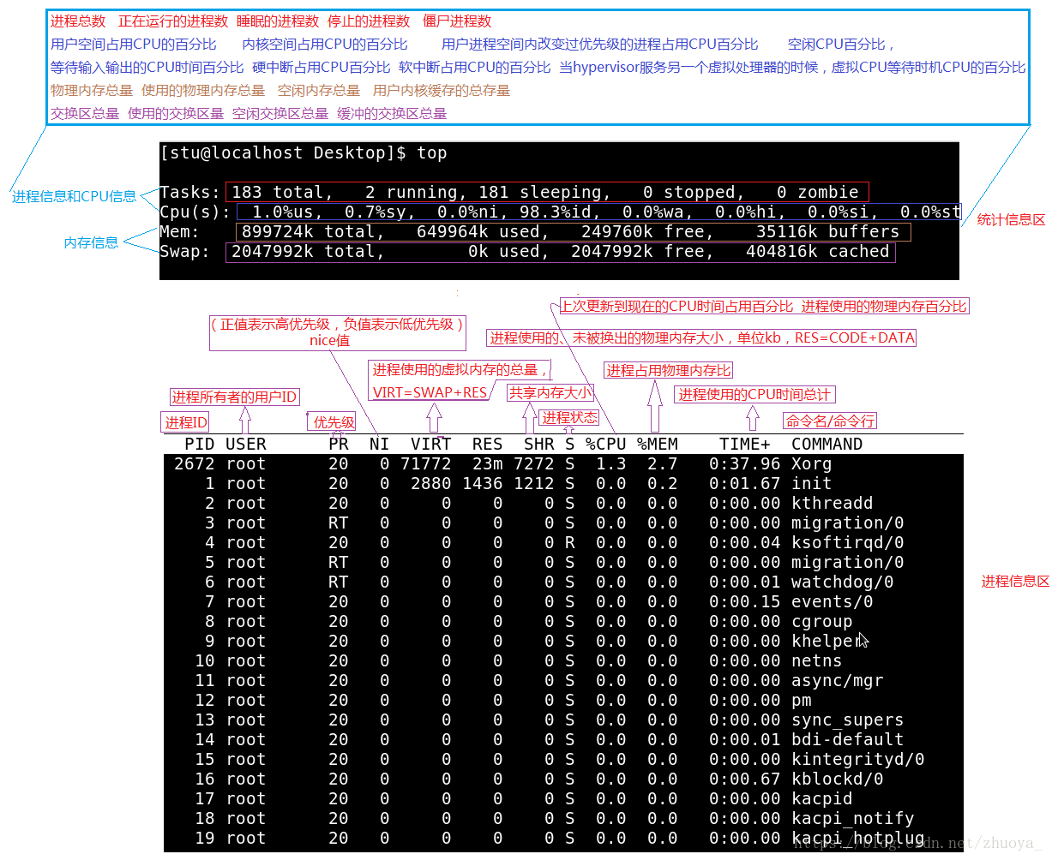Click the 优先级 annotation box

coord(333,421)
